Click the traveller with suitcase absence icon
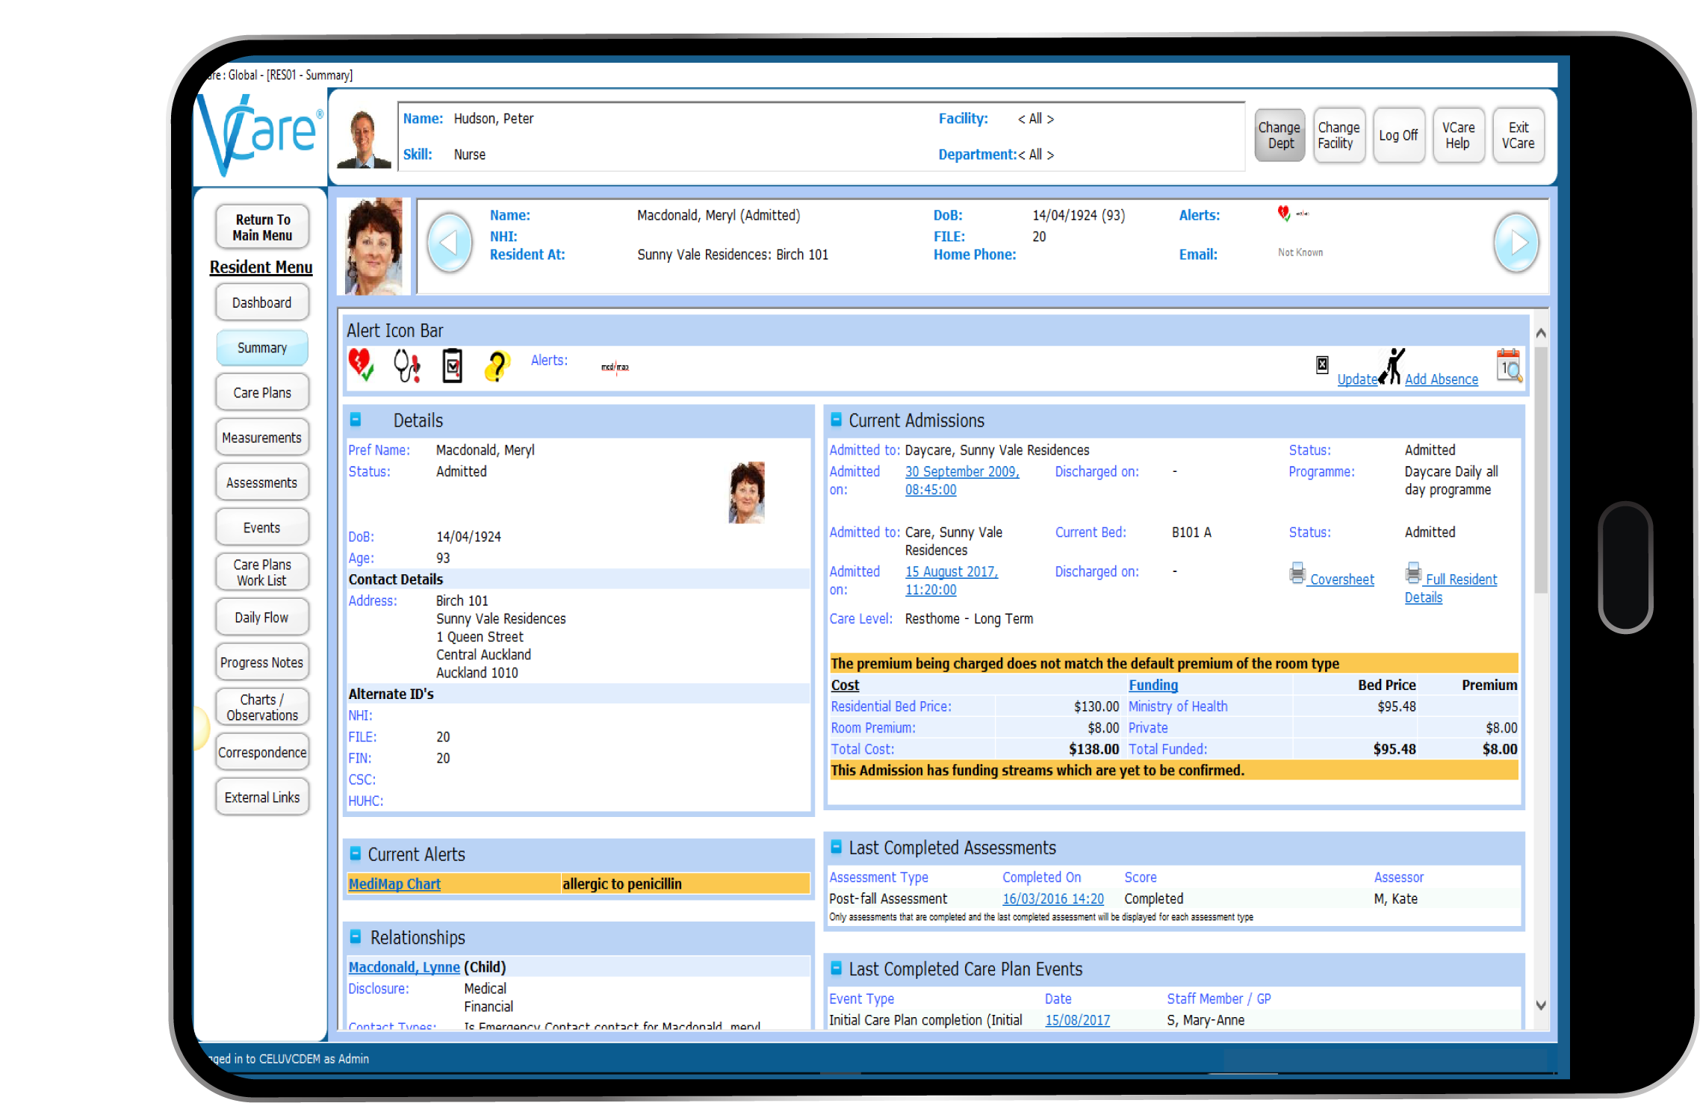The height and width of the screenshot is (1103, 1700). [x=1392, y=366]
